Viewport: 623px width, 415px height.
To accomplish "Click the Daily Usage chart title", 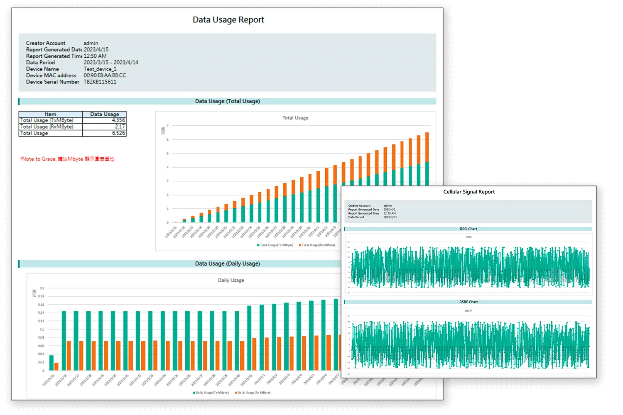I will (231, 281).
